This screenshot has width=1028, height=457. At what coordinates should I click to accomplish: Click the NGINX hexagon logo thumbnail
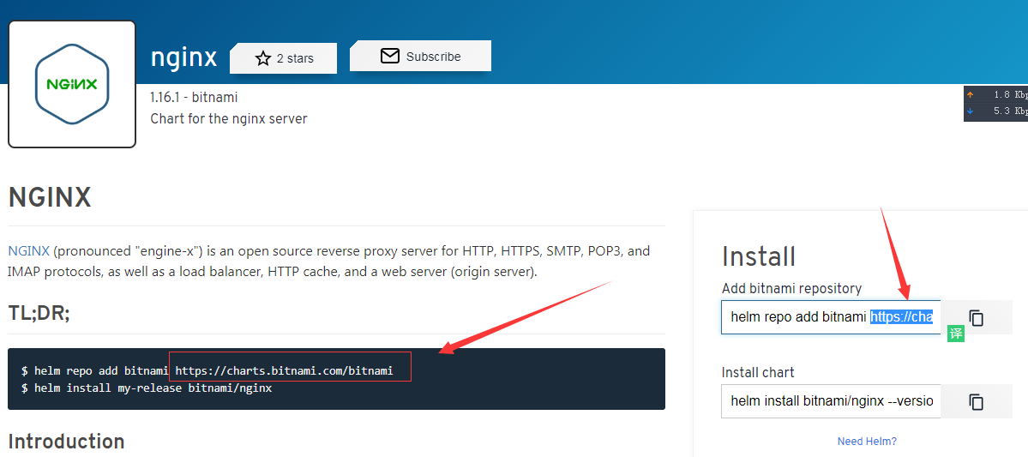click(71, 85)
